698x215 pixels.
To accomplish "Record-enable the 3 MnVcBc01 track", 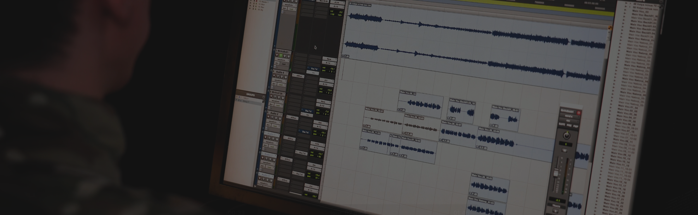I will 277,55.
